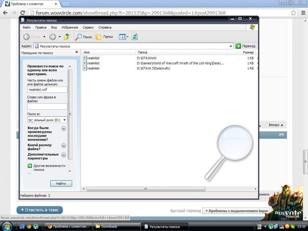Expand 'Дополнительные параметры' section
This screenshot has width=308, height=231.
[64, 155]
